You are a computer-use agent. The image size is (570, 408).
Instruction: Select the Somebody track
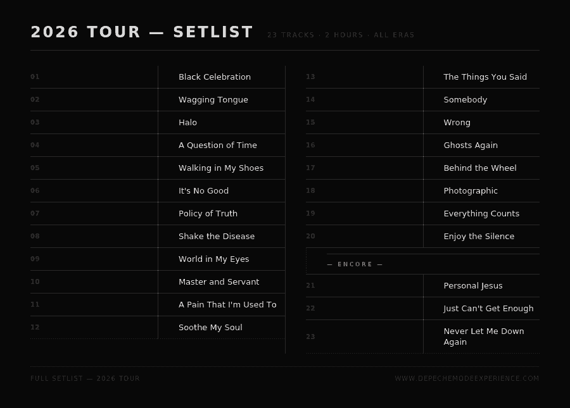click(465, 100)
